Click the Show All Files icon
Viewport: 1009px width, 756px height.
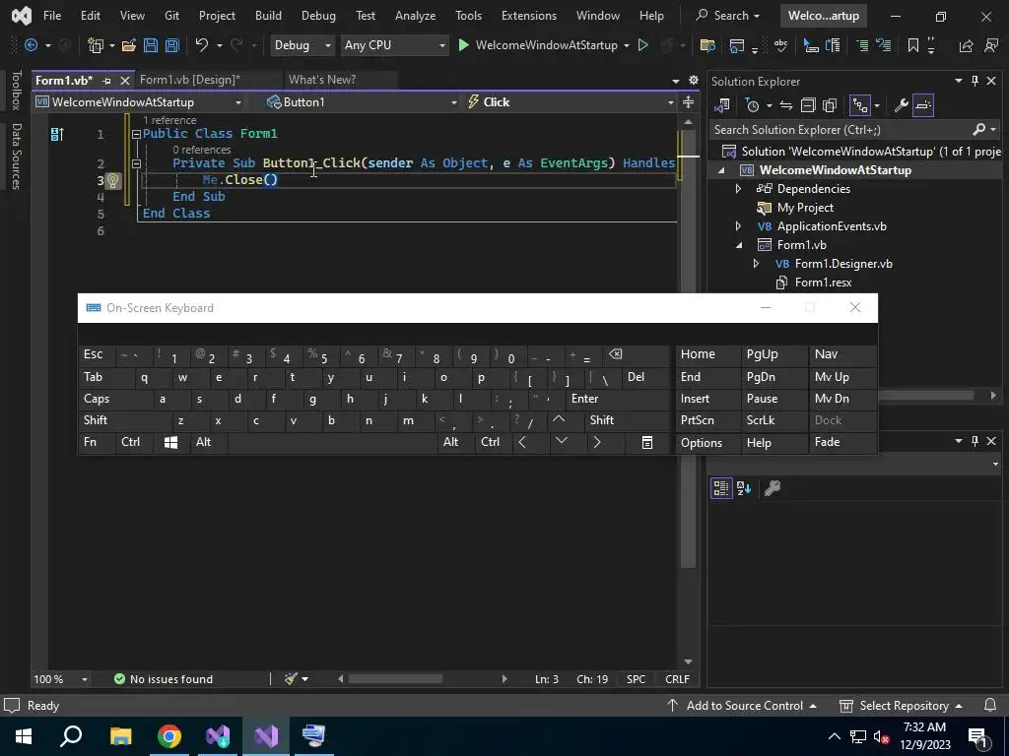(x=830, y=104)
